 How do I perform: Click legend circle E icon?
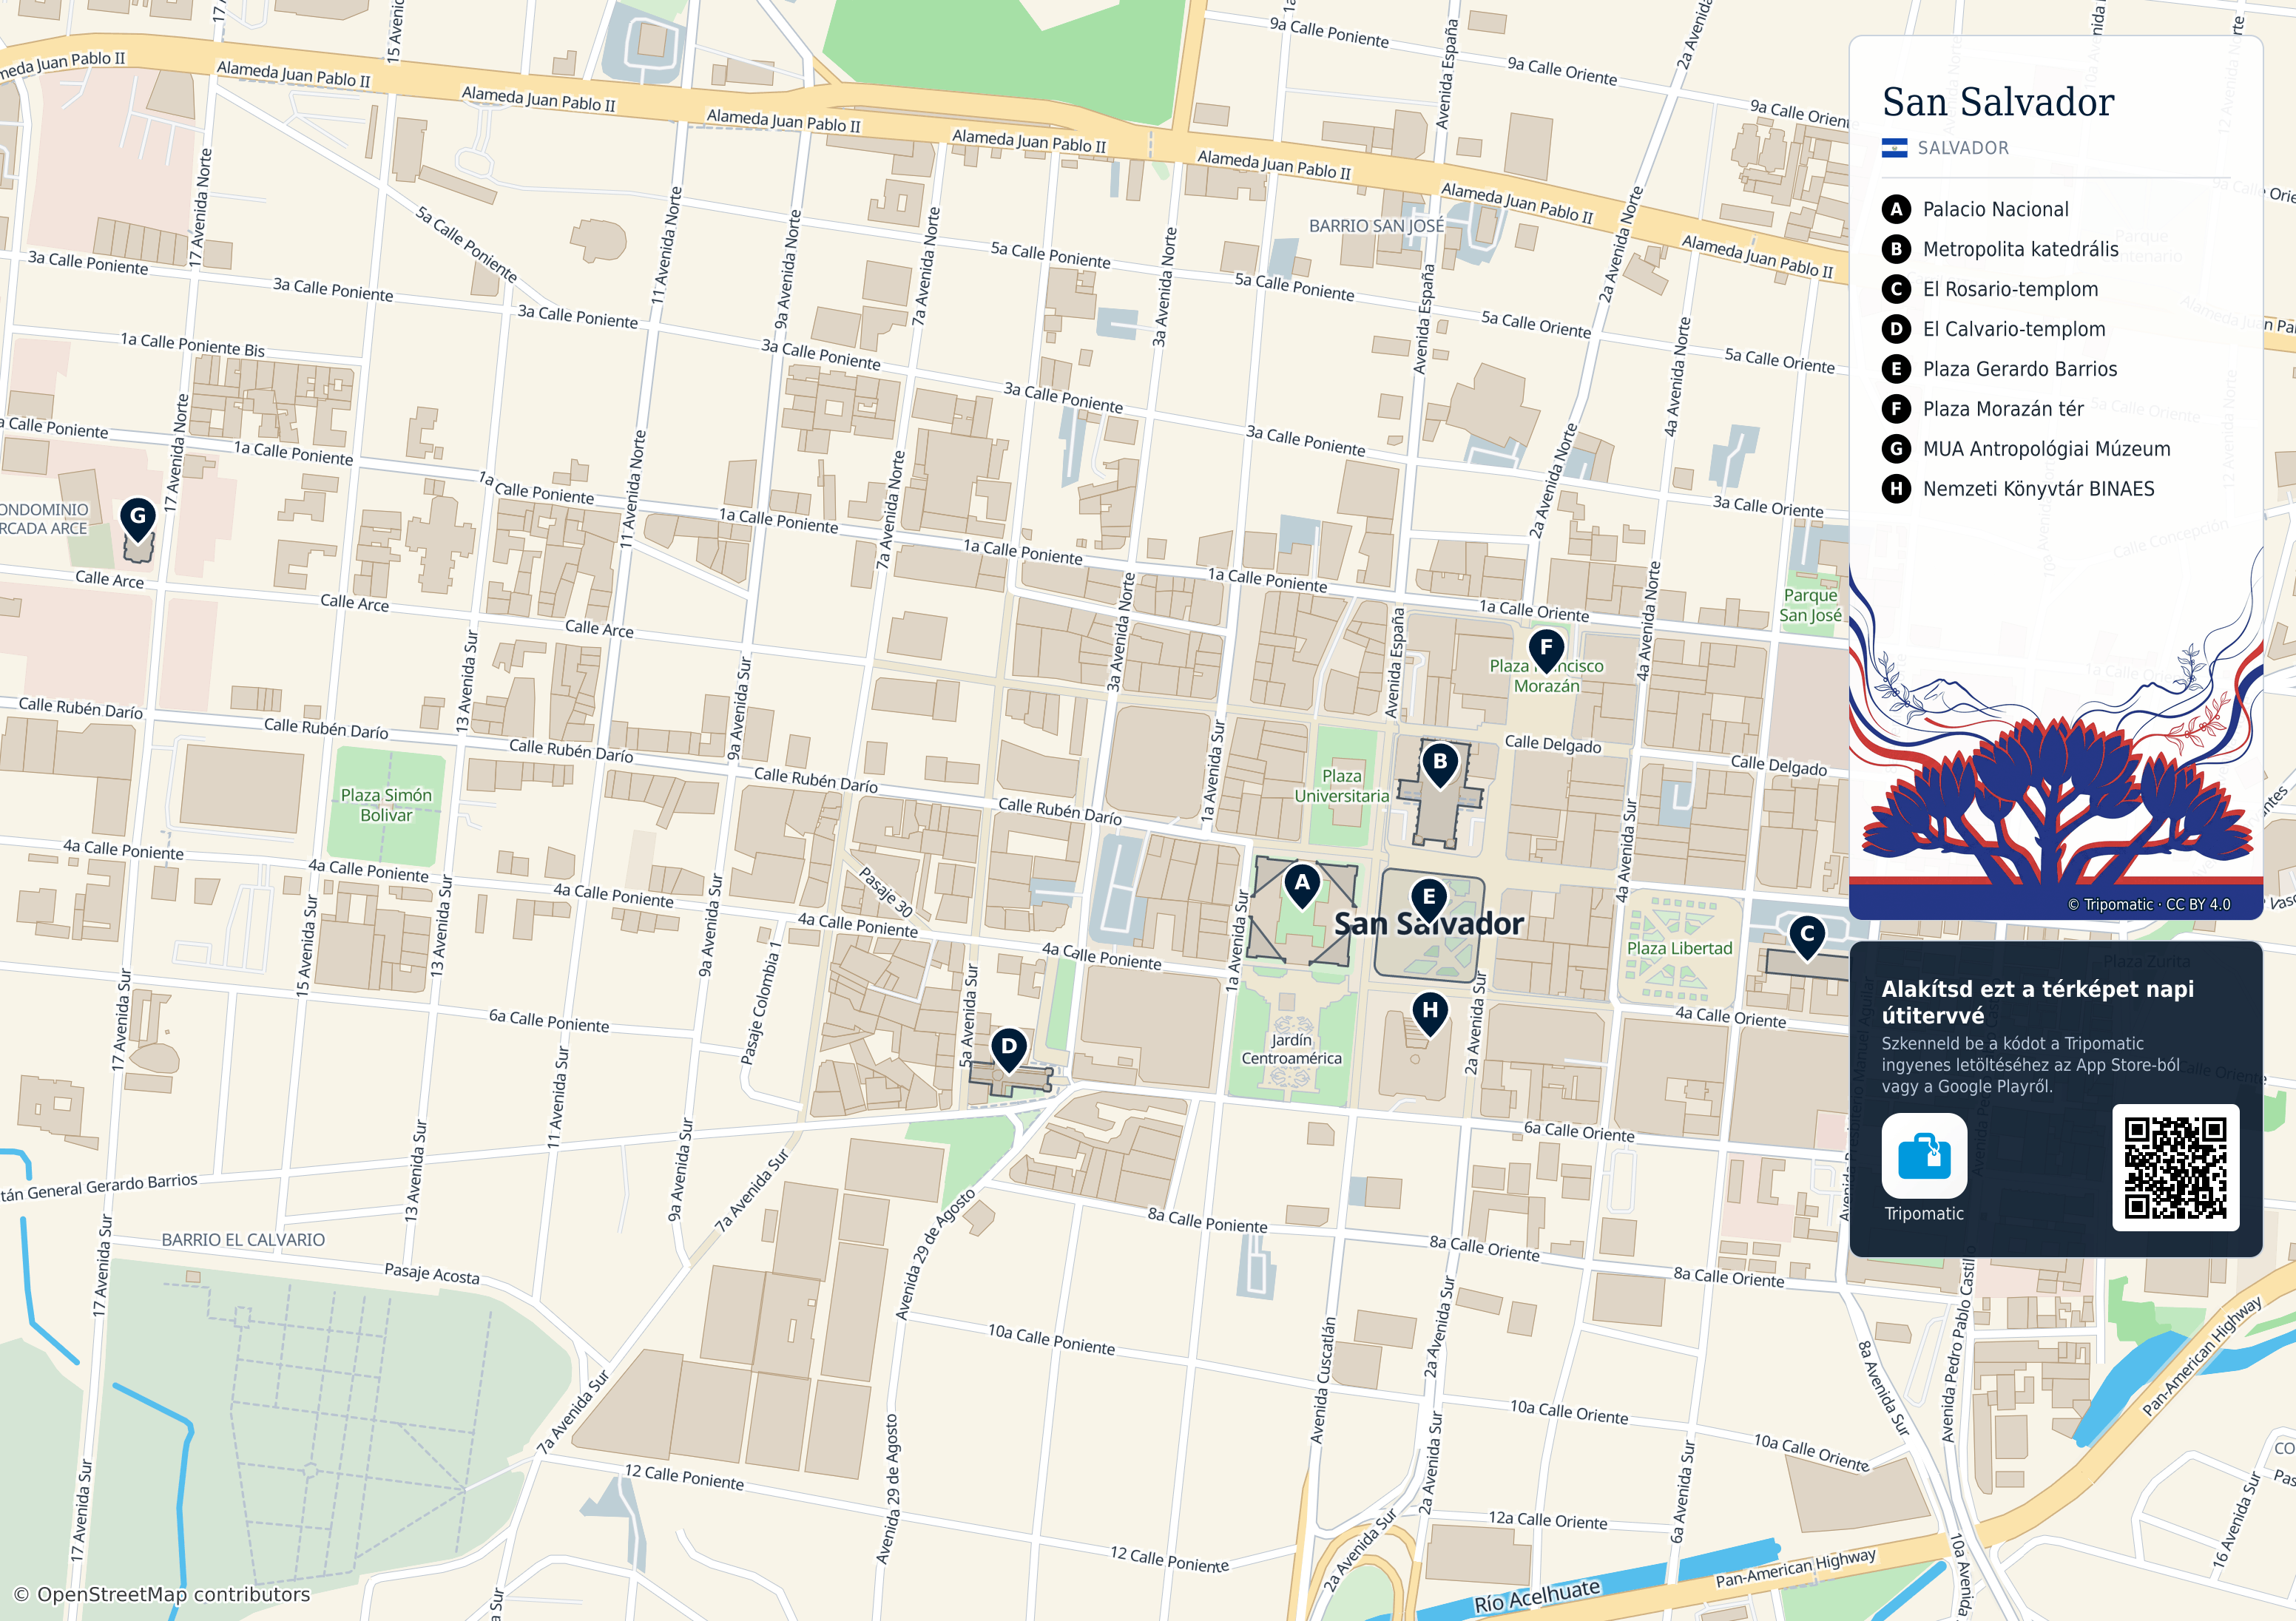[1896, 369]
